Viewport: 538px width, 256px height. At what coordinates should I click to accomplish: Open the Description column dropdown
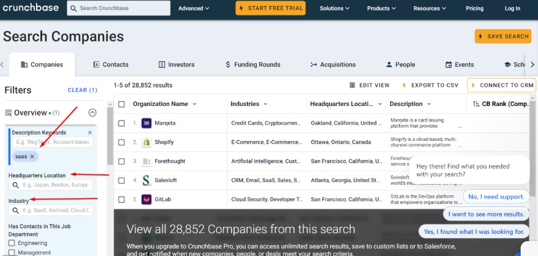(429, 104)
